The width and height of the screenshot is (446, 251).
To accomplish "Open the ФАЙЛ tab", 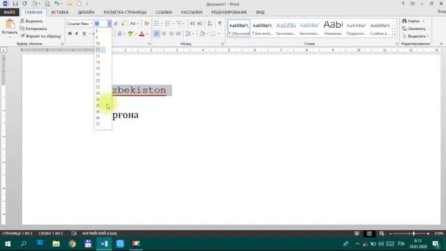I will 9,13.
